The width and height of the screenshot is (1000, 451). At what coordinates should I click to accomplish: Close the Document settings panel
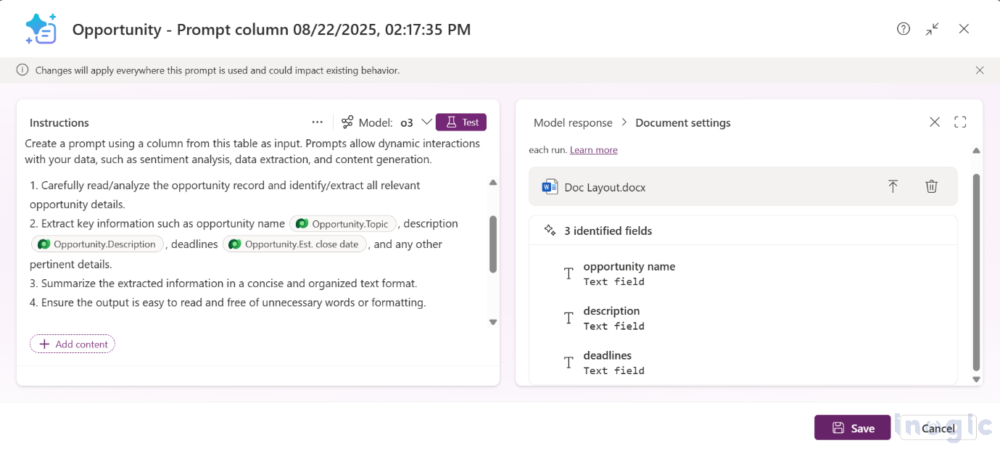[x=935, y=122]
